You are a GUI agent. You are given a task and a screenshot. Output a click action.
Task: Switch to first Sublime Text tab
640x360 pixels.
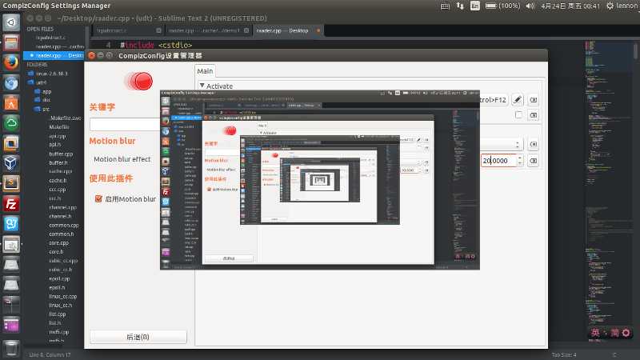pyautogui.click(x=128, y=30)
